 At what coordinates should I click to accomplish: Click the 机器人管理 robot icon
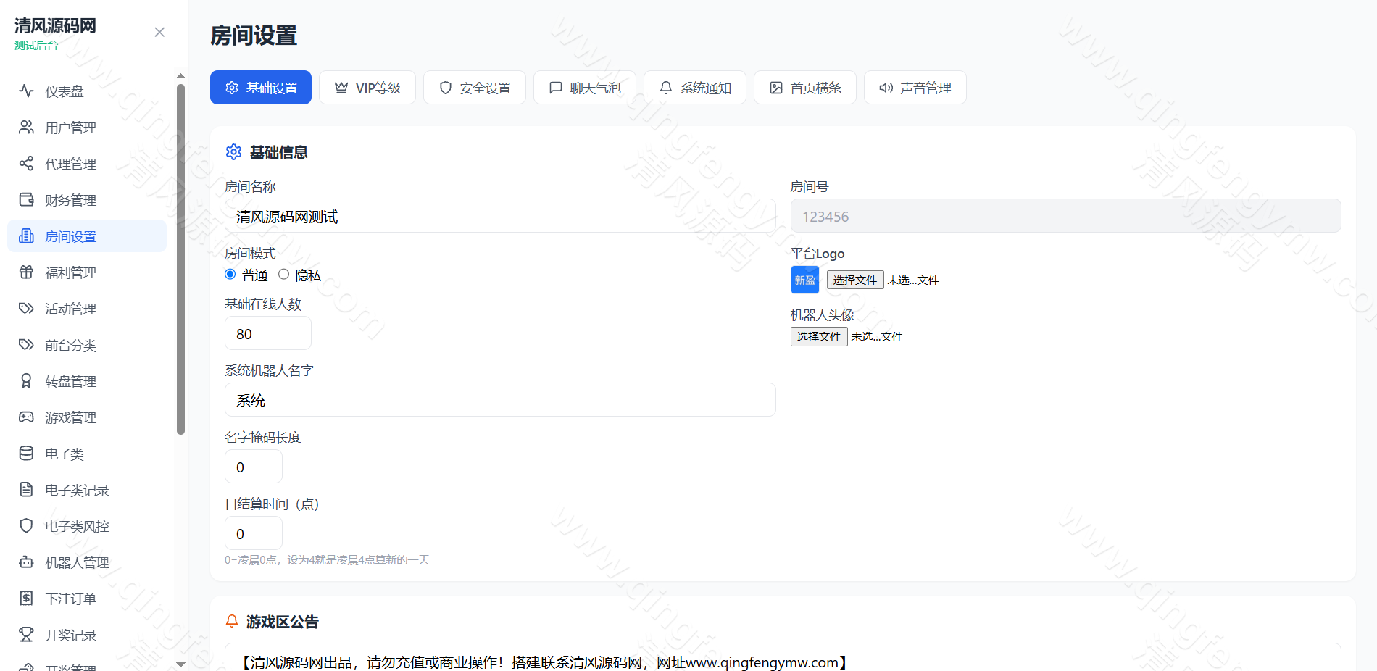click(x=26, y=562)
